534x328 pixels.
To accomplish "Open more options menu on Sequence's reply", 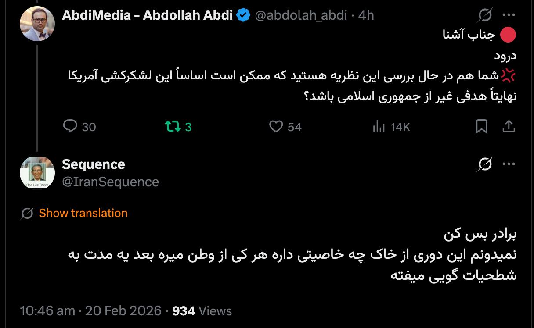I will (x=509, y=164).
